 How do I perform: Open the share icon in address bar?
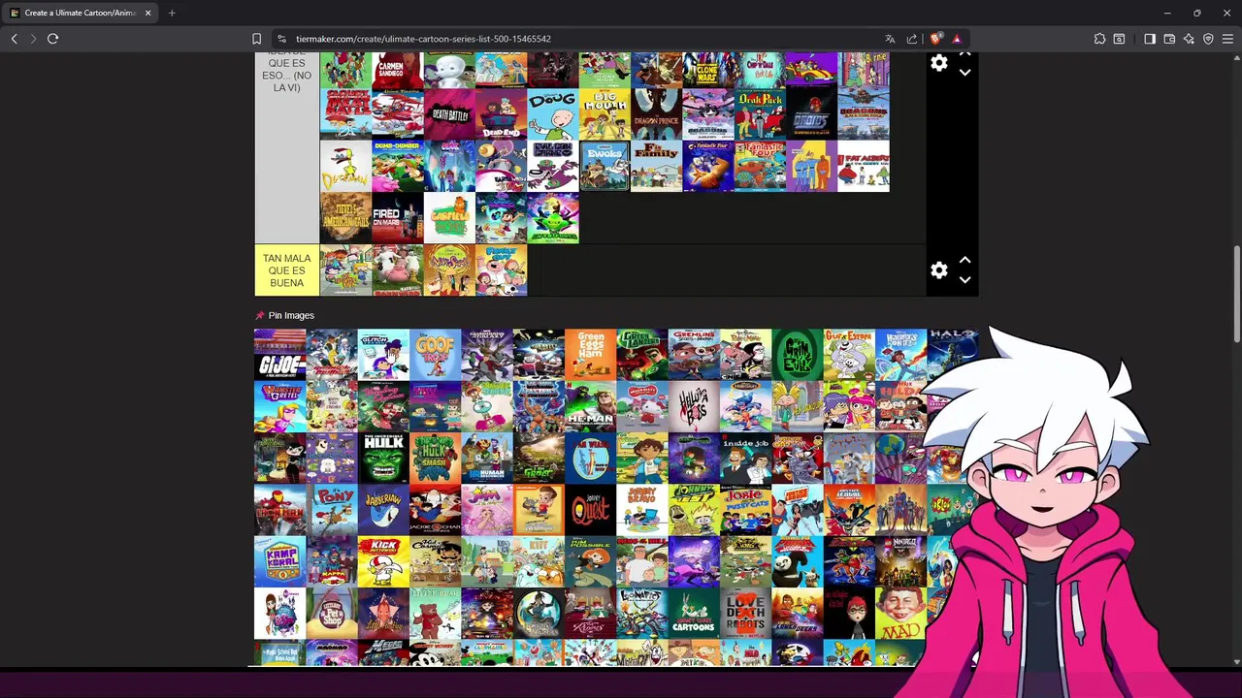(x=912, y=39)
